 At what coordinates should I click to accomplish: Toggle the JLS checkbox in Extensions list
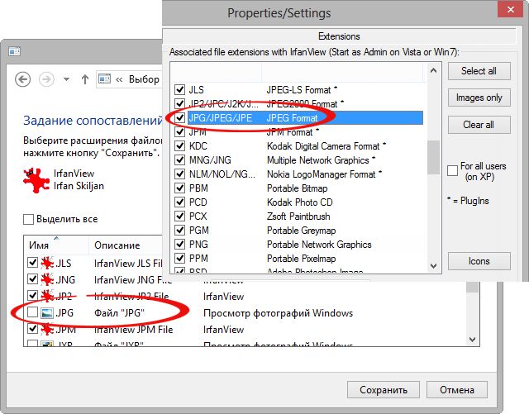[180, 90]
